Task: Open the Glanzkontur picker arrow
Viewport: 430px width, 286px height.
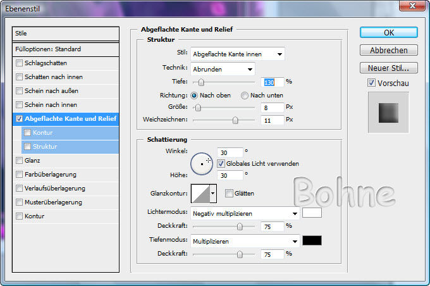Action: pos(213,194)
